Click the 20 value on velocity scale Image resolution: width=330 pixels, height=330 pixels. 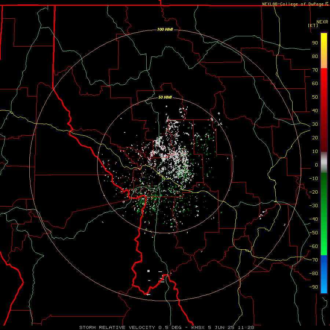coord(315,137)
